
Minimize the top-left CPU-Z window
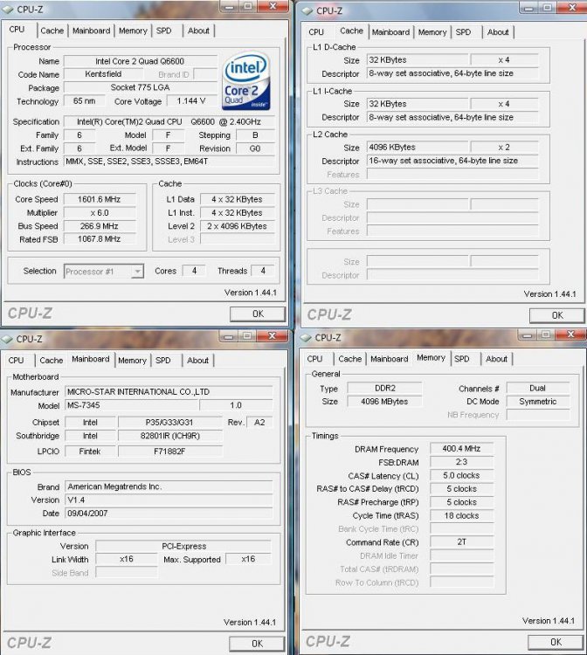[230, 6]
